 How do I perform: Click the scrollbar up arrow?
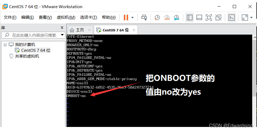pos(255,37)
